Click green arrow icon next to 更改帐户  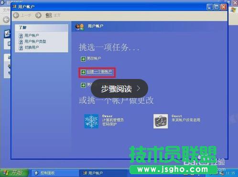83,59
